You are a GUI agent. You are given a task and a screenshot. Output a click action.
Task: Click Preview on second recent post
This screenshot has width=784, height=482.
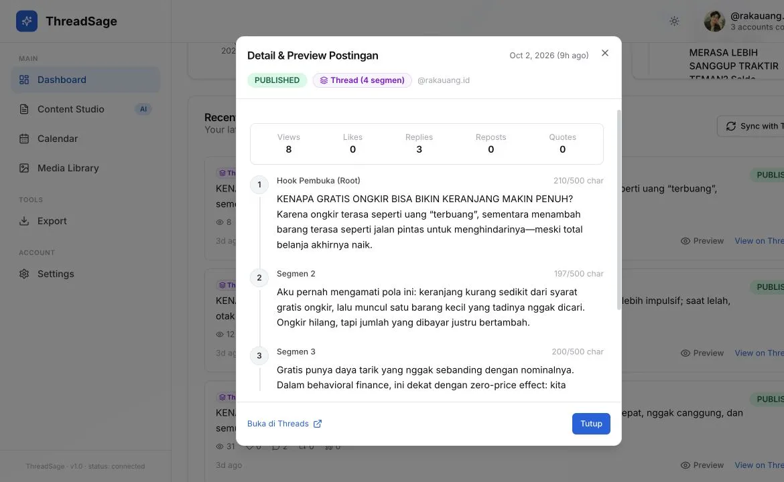pyautogui.click(x=702, y=353)
